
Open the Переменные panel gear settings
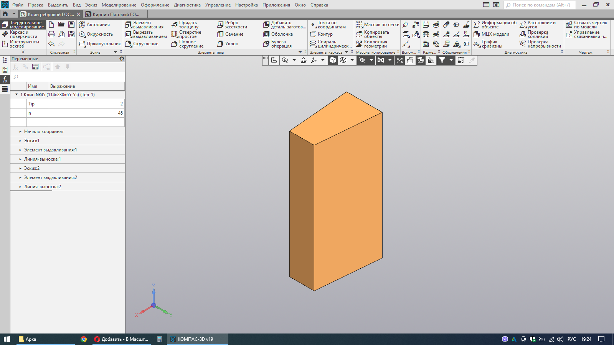122,59
